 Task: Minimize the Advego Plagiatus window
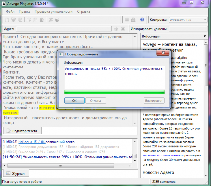click(184, 2)
